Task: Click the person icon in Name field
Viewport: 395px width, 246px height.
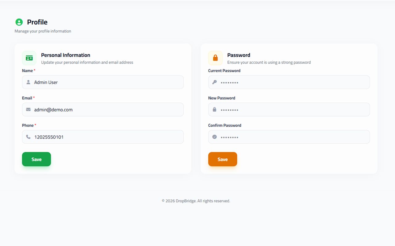Action: (x=28, y=82)
